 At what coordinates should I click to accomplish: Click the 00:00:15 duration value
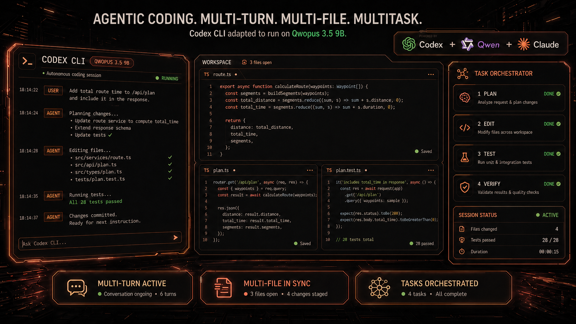click(x=549, y=252)
